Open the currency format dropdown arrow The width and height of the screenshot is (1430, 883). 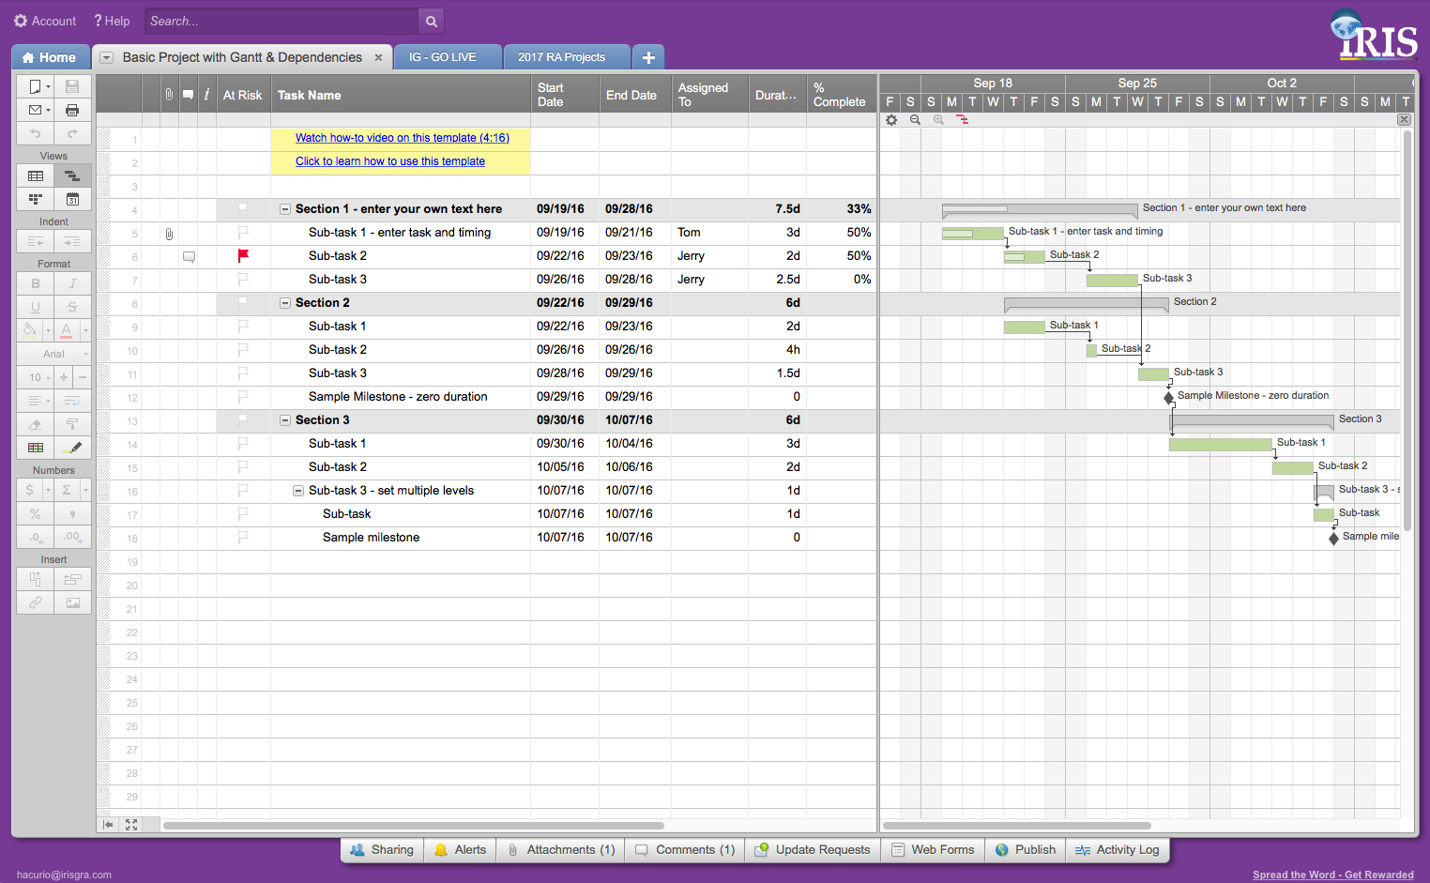coord(48,490)
